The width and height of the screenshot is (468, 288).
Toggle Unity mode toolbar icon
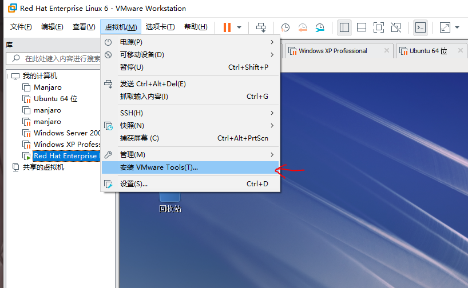tap(396, 27)
